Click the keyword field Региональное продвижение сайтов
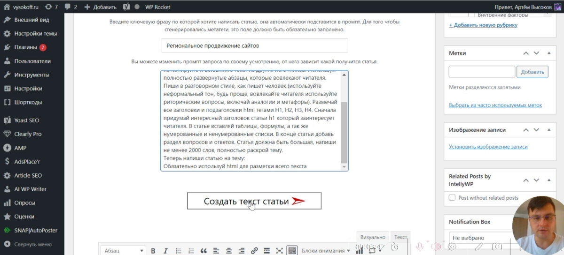The width and height of the screenshot is (564, 255). [x=254, y=45]
